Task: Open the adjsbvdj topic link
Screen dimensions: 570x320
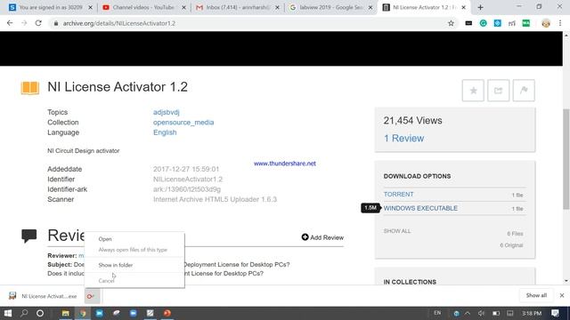Action: click(x=167, y=112)
